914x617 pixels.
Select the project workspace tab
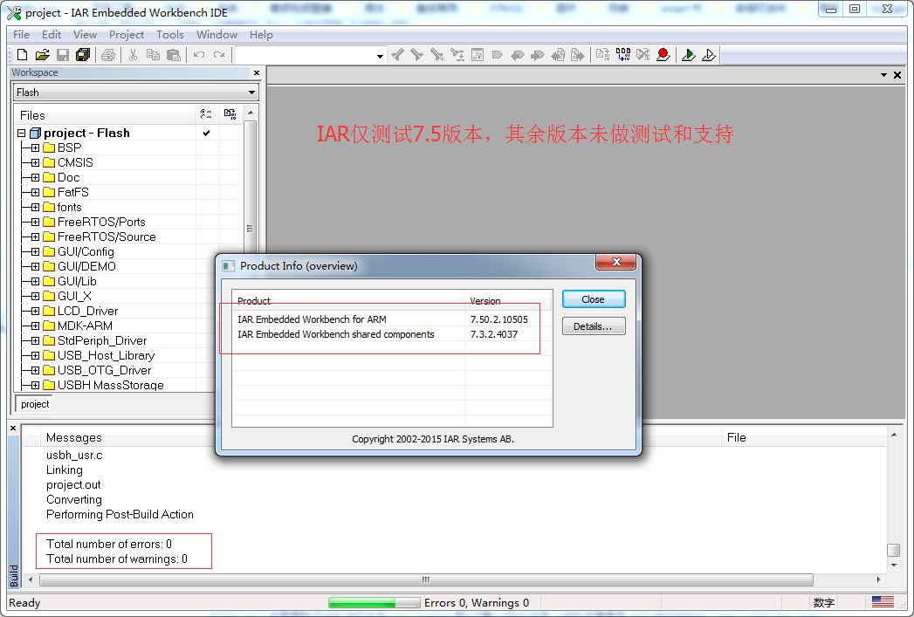(x=34, y=404)
